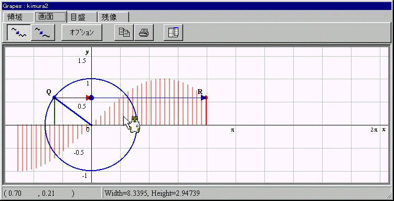The height and width of the screenshot is (201, 394).
Task: Click the copy graph icon
Action: tap(124, 33)
